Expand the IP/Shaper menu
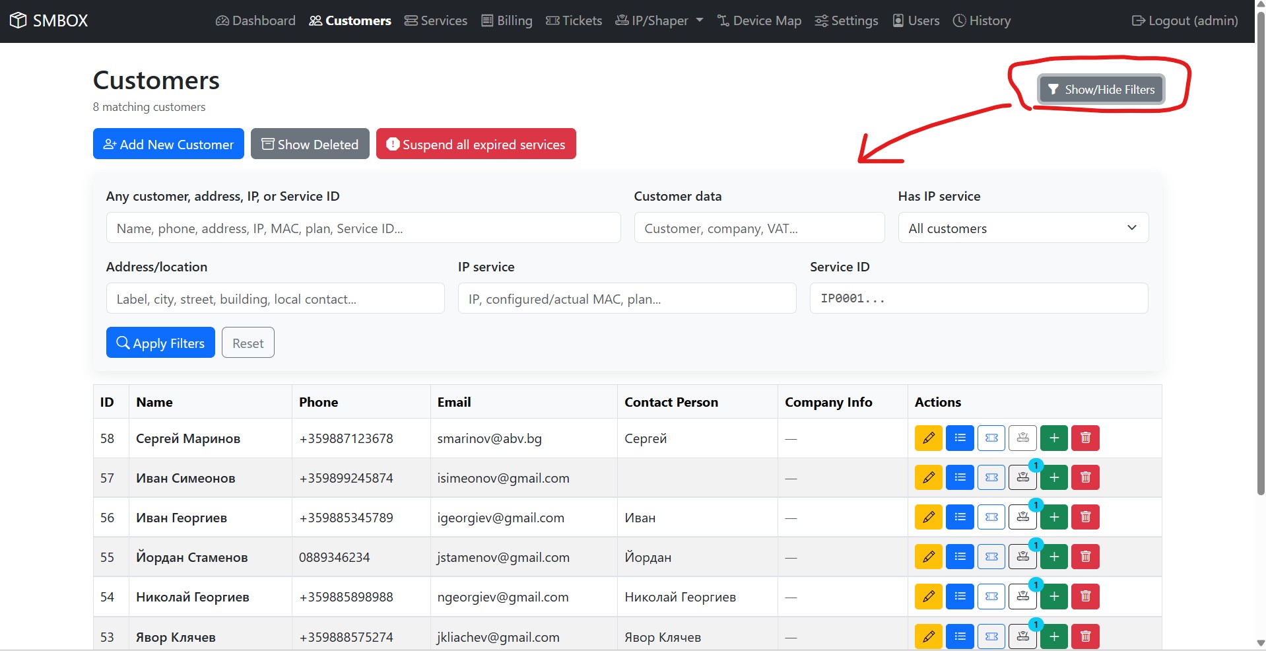 659,20
